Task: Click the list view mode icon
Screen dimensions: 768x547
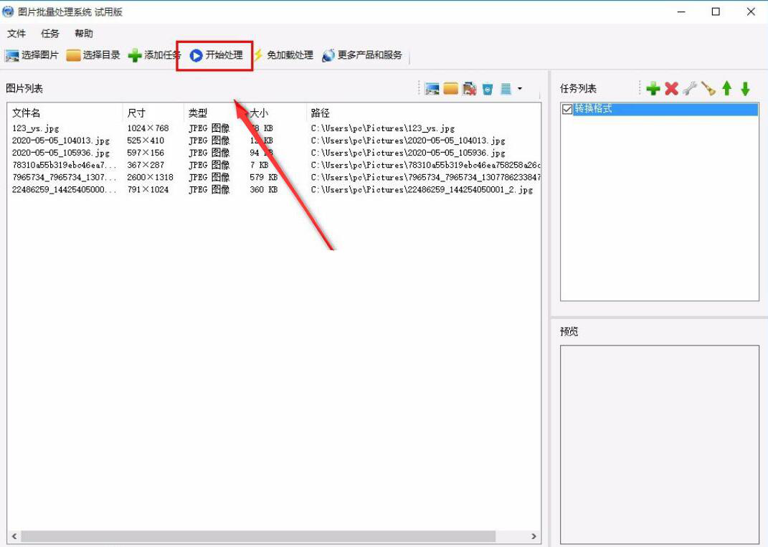Action: click(x=506, y=89)
